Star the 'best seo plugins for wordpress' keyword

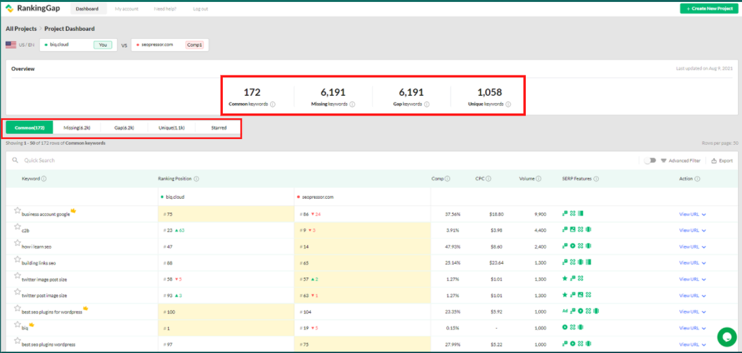click(18, 308)
